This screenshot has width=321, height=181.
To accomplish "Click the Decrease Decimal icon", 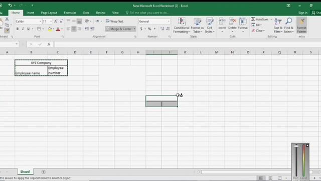I will pos(168,29).
